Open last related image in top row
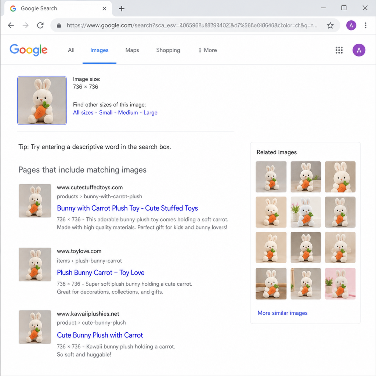This screenshot has height=376, width=376. (340, 177)
